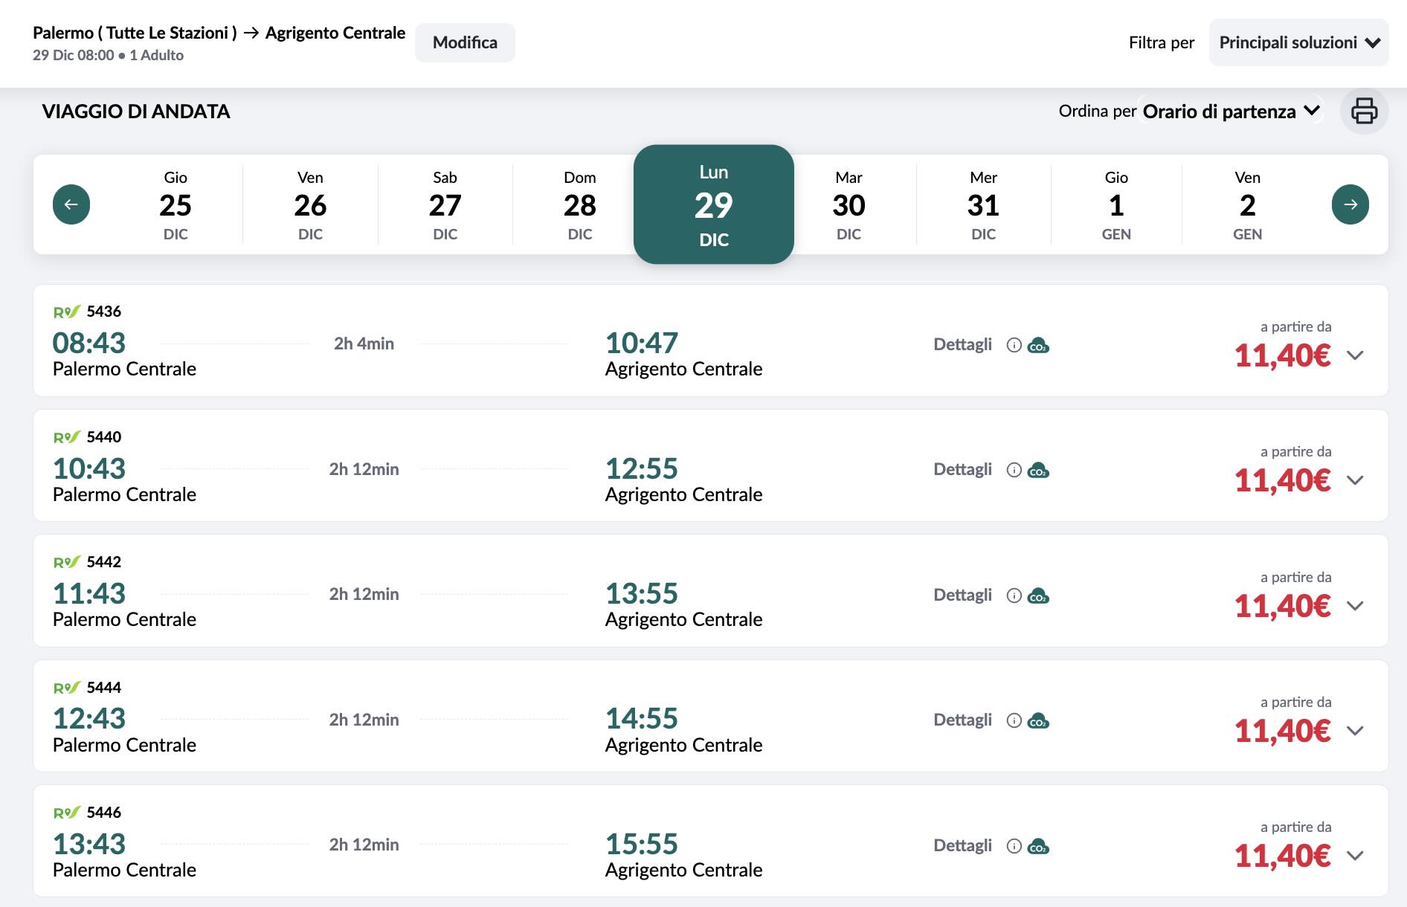Expand fare chevron for the 11:43 train
The width and height of the screenshot is (1407, 907).
(x=1355, y=606)
